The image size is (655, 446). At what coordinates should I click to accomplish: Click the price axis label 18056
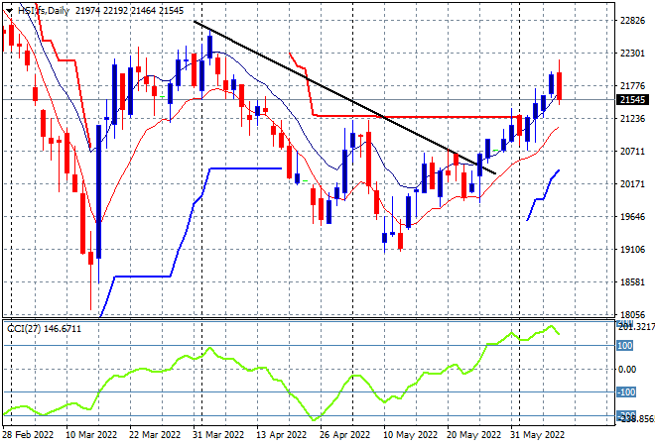tap(632, 314)
